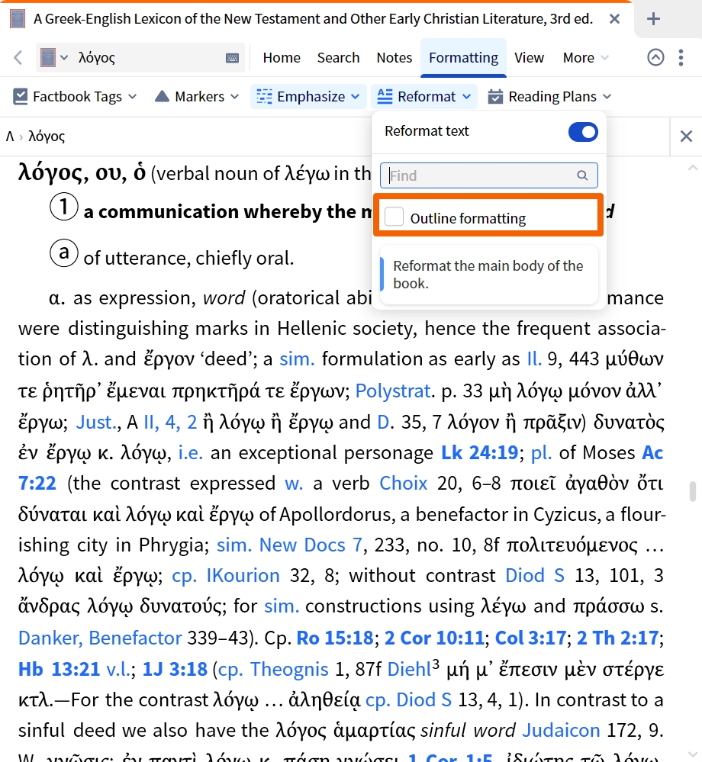Open the 2 Th 2:17 link
The image size is (702, 762).
tap(617, 638)
